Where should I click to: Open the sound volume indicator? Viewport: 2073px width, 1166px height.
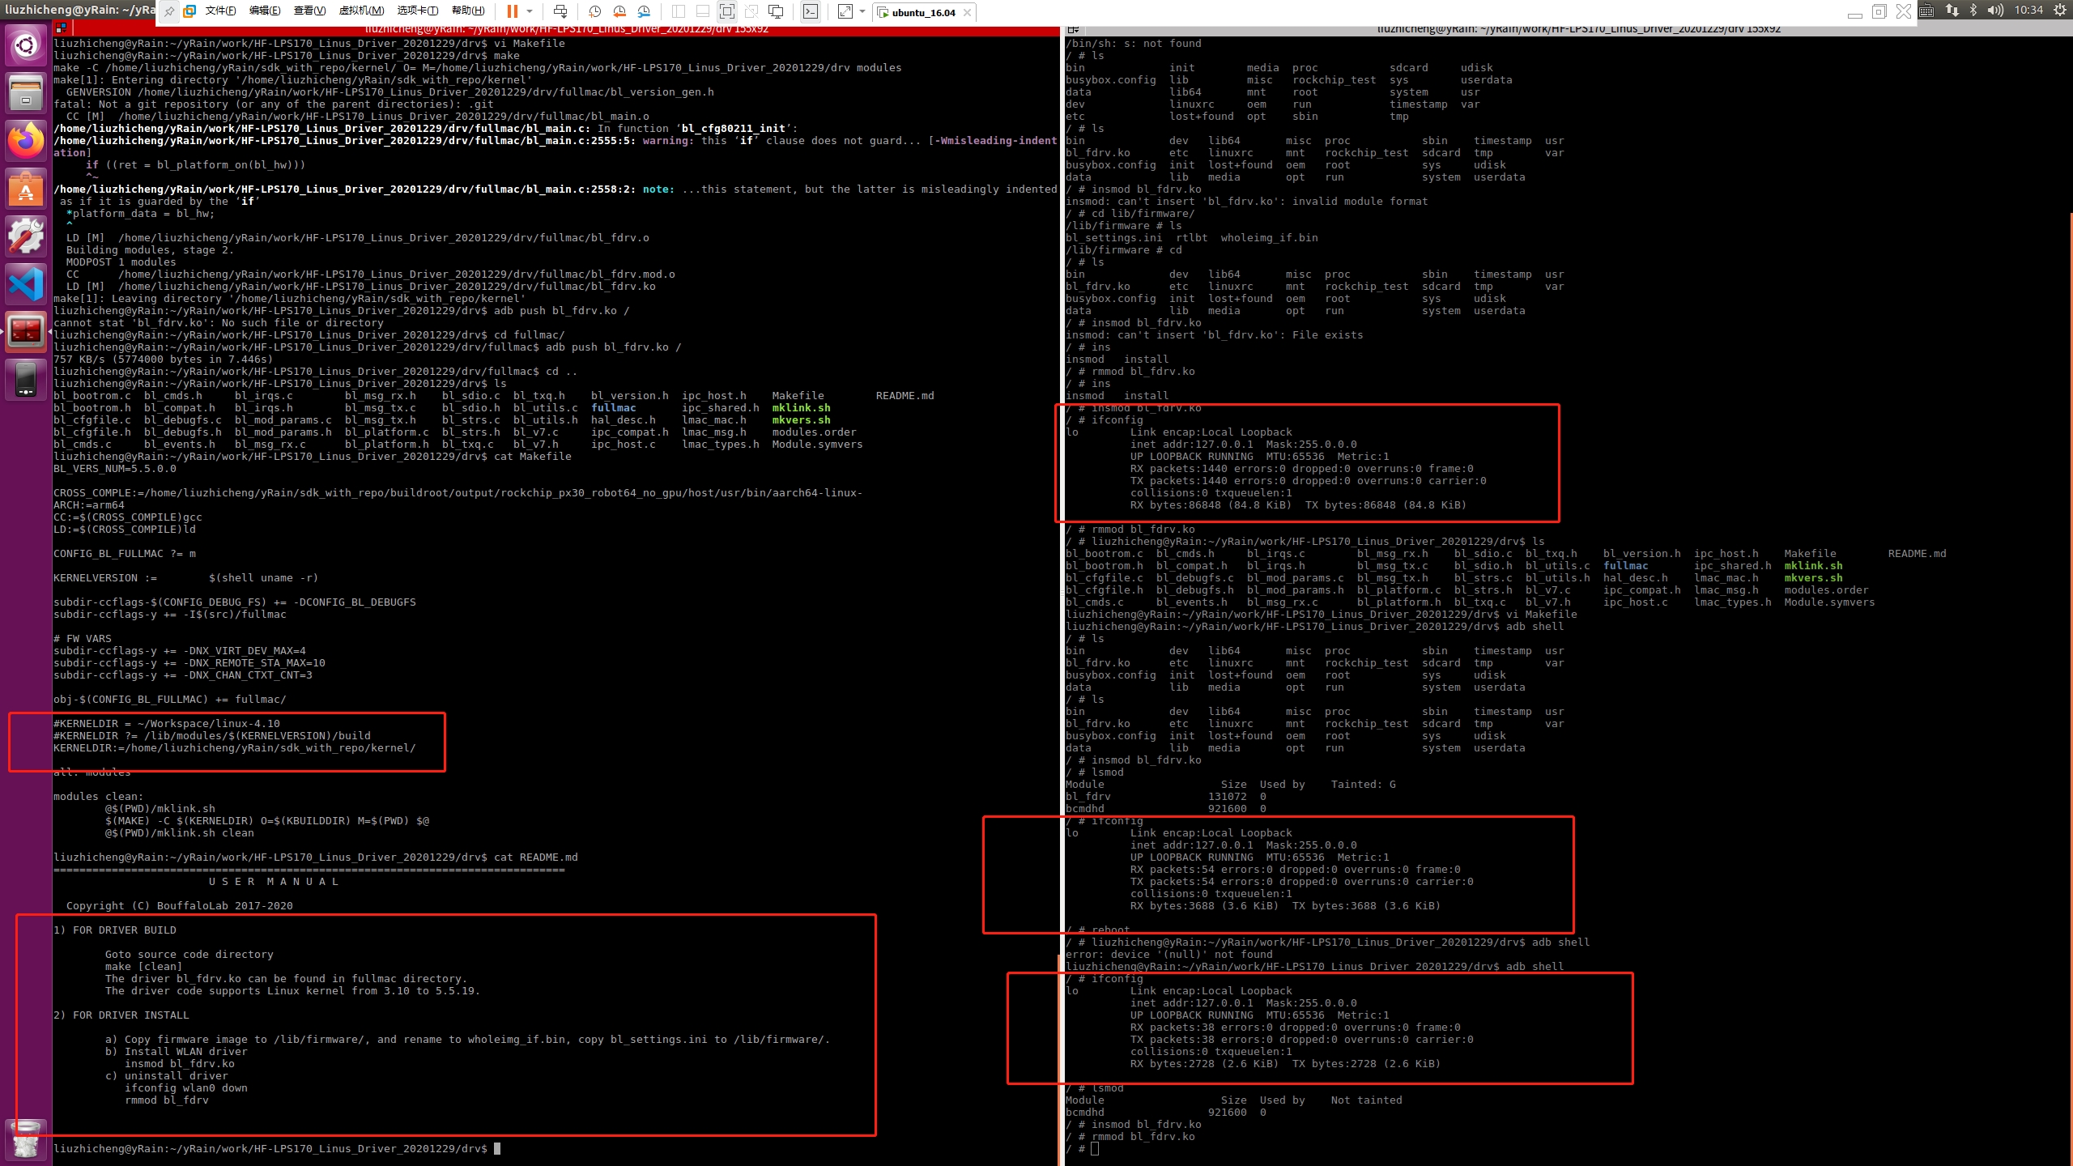(x=1994, y=11)
